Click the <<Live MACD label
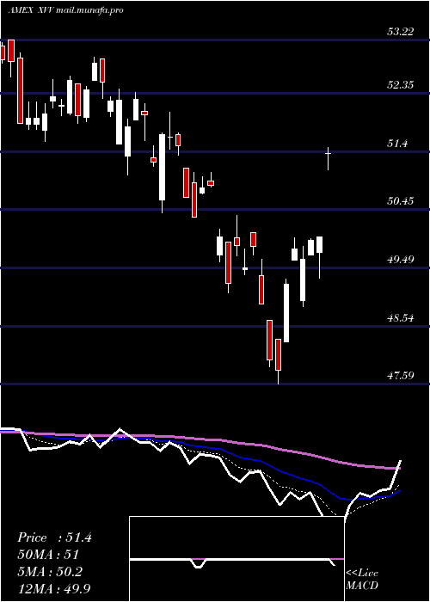This screenshot has height=602, width=430. (362, 579)
